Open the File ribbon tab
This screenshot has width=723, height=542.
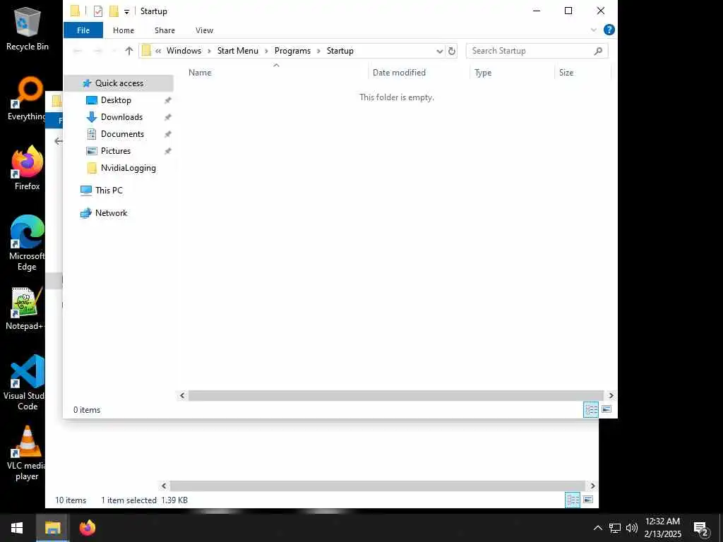point(83,30)
